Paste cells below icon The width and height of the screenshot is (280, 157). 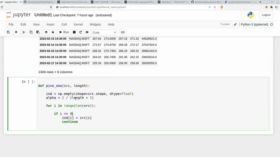(38, 32)
